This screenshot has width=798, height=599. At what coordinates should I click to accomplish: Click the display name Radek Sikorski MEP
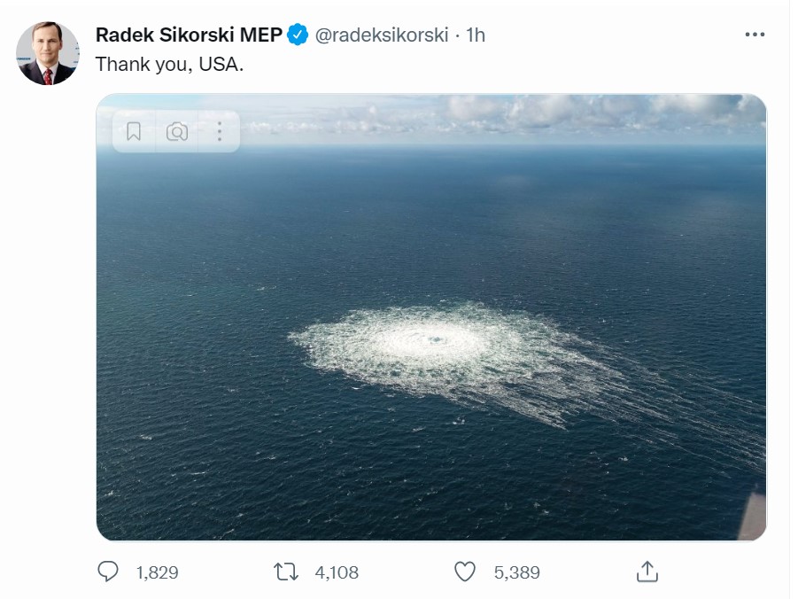[189, 35]
